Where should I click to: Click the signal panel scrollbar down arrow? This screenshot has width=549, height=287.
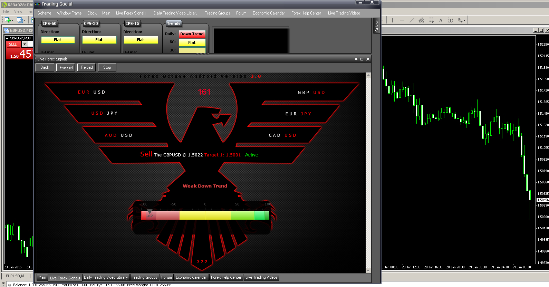click(368, 271)
